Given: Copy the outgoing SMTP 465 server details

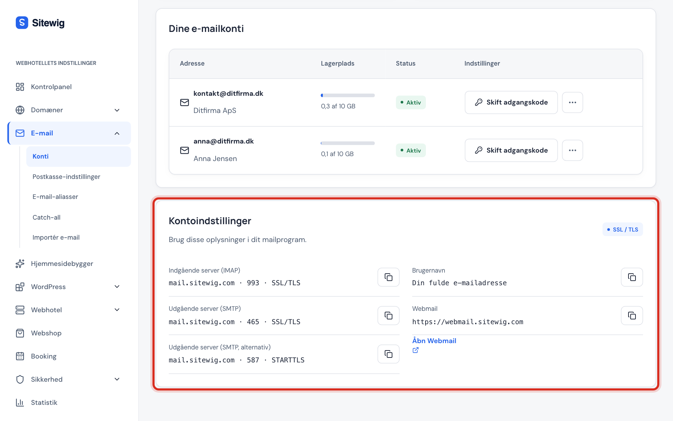Looking at the screenshot, I should 388,316.
